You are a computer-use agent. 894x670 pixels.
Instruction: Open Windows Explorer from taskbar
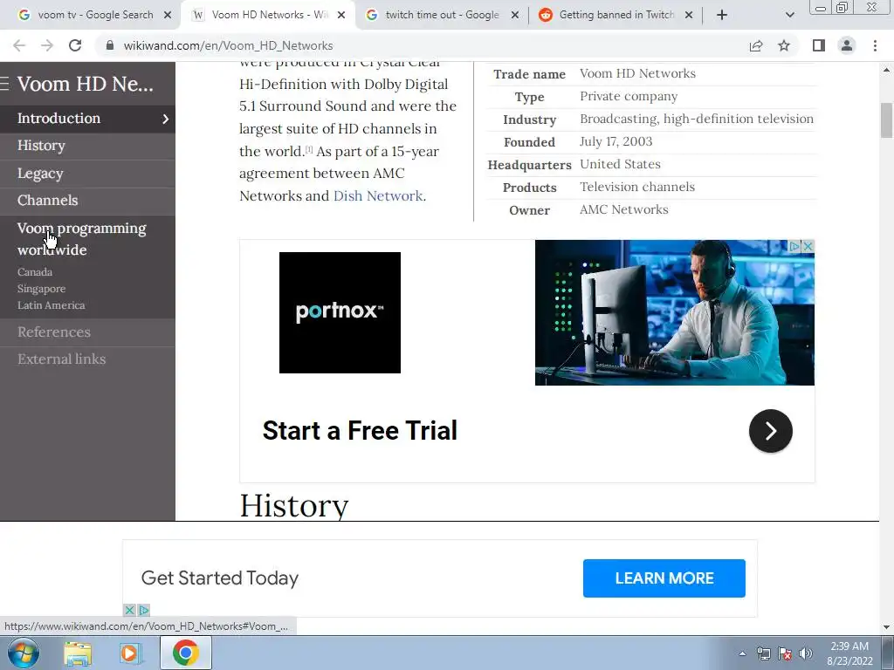[78, 653]
